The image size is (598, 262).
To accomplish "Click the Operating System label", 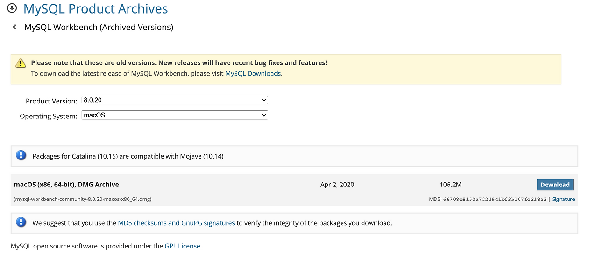I will 48,116.
